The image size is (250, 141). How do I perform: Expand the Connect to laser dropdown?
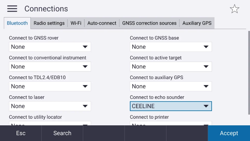point(50,106)
